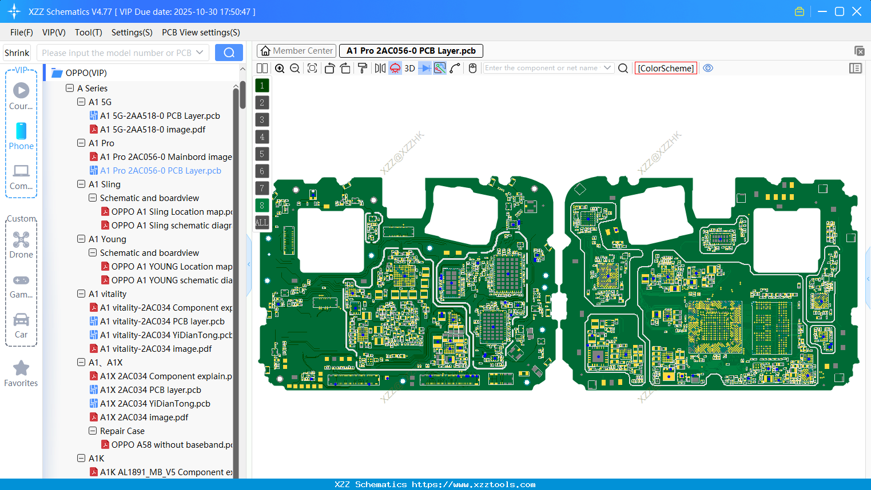The image size is (871, 490).
Task: Toggle the measure selection tool highlight
Action: click(x=439, y=68)
